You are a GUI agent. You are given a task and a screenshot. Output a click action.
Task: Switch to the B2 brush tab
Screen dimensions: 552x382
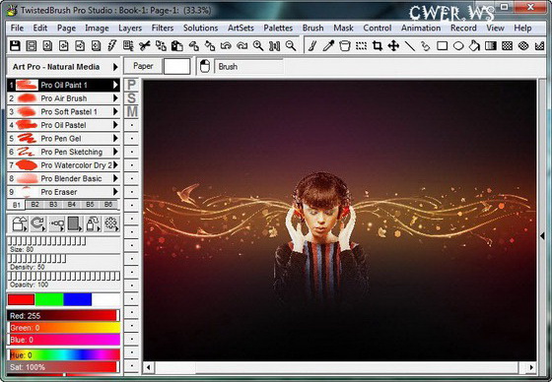(34, 205)
